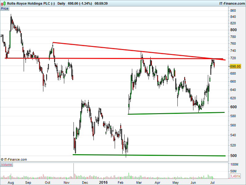
Task: Select the descending red trendline
Action: click(x=139, y=51)
